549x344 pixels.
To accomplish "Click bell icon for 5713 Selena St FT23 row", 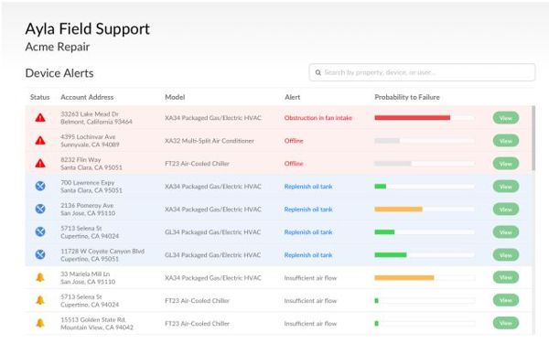I will coord(40,300).
